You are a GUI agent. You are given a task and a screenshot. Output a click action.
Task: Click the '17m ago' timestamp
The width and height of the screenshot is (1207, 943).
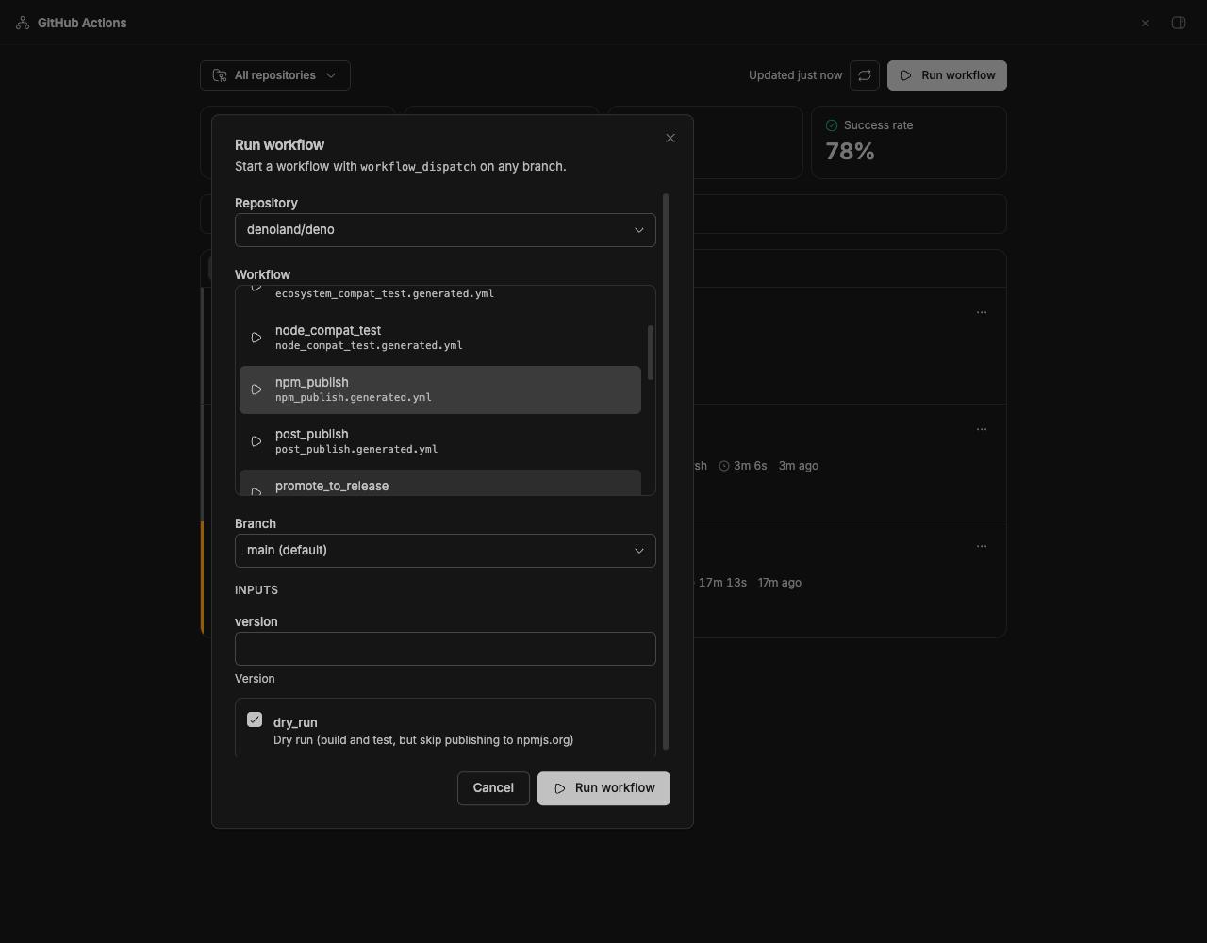point(780,583)
